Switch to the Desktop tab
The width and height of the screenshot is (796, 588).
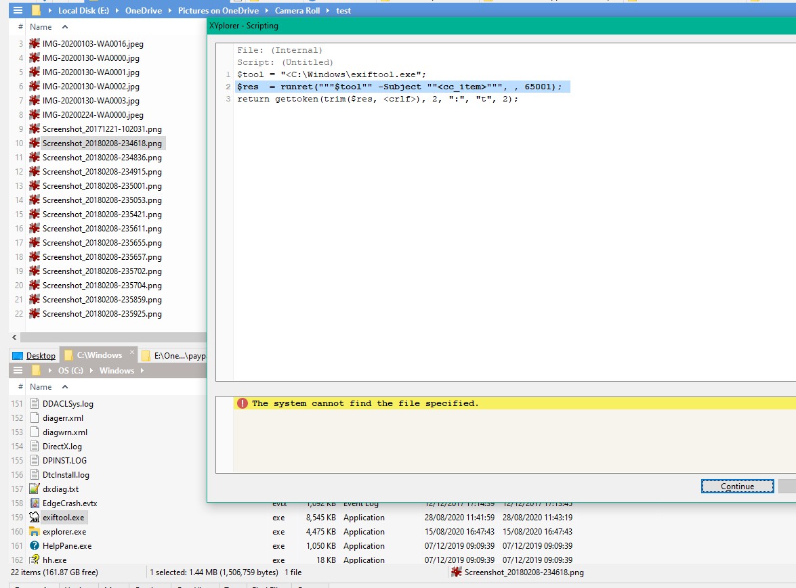[42, 355]
